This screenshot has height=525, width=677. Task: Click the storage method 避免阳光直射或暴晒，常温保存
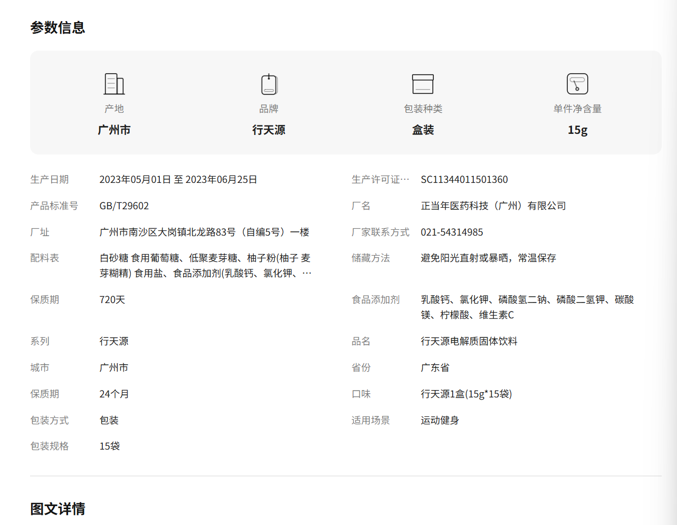[489, 258]
